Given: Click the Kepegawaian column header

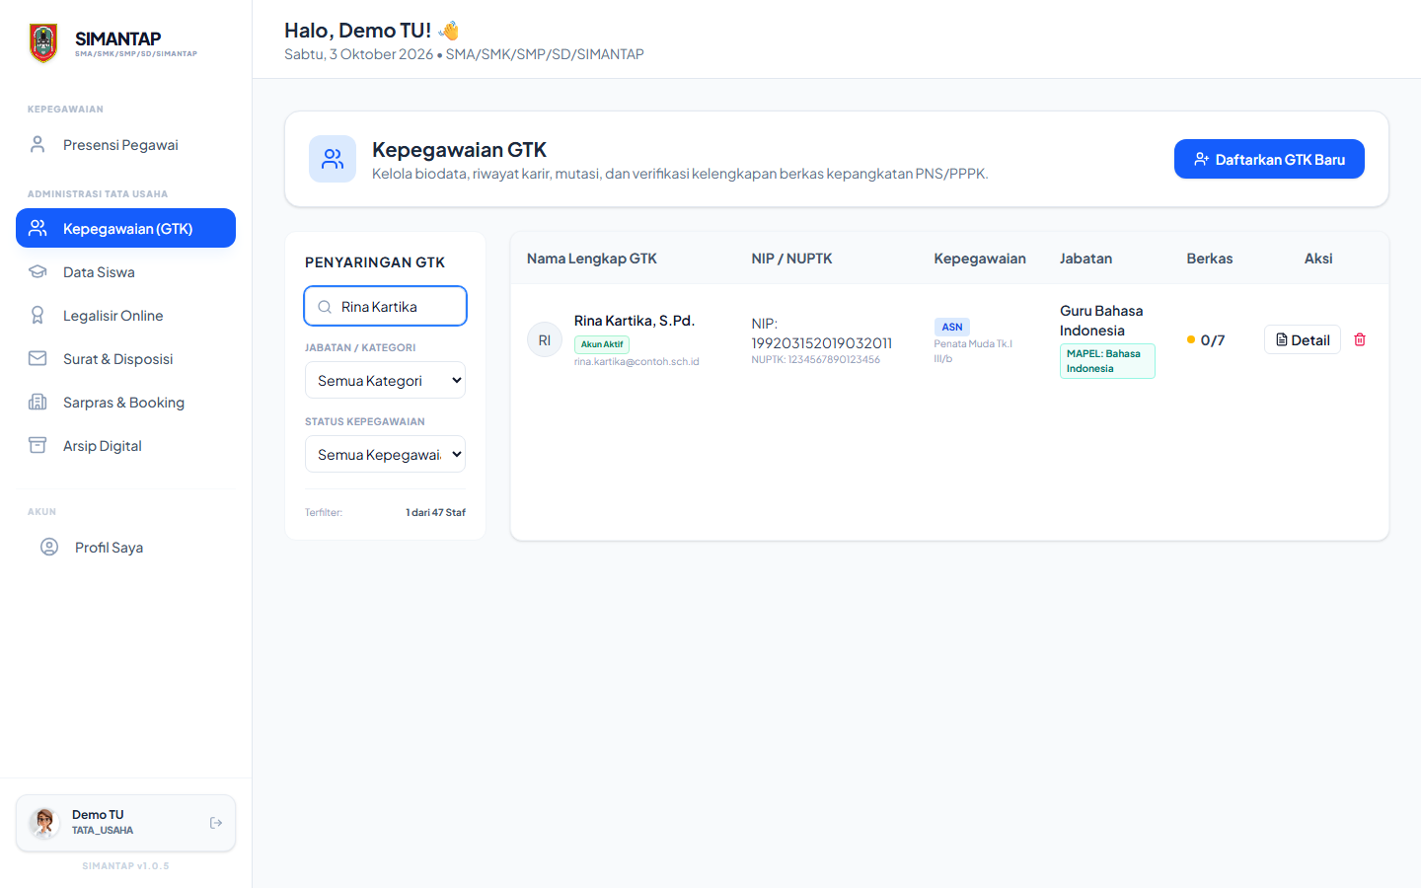Looking at the screenshot, I should (980, 259).
